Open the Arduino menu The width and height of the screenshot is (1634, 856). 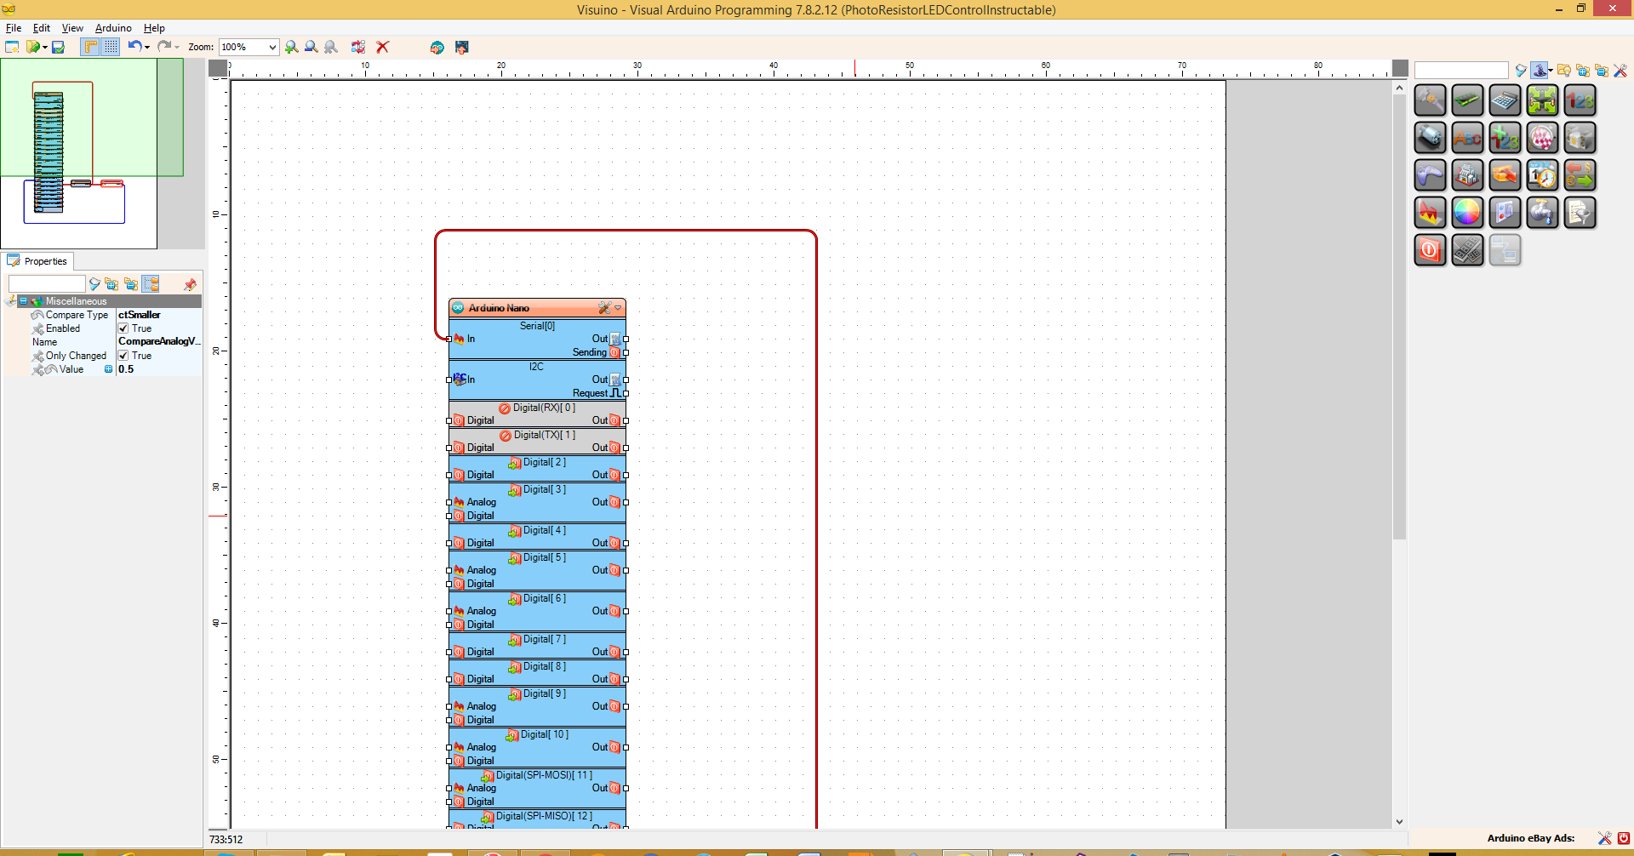[113, 28]
